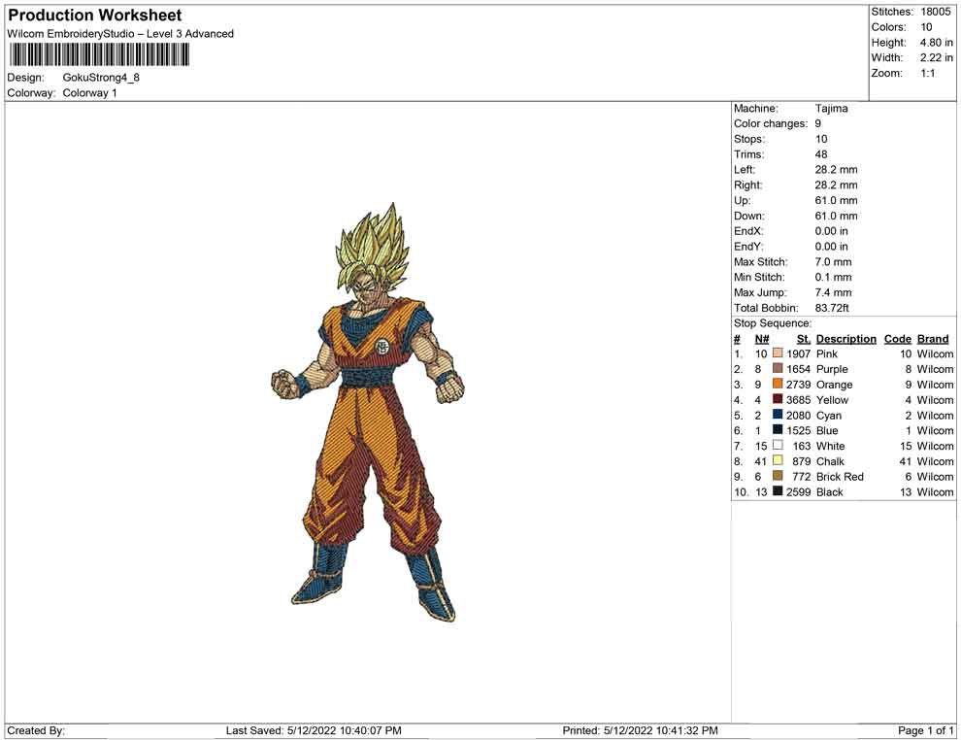Click the Code column header

pyautogui.click(x=897, y=338)
